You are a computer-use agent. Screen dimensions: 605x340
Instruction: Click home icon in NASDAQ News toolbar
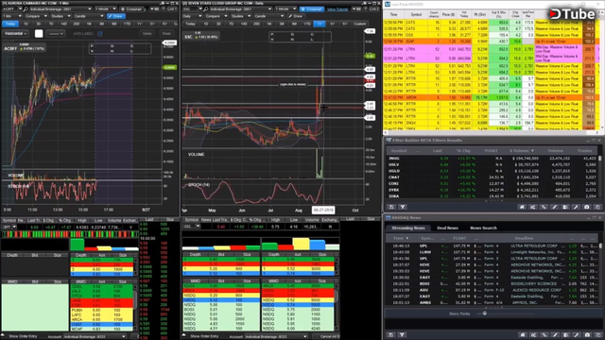[x=522, y=335]
